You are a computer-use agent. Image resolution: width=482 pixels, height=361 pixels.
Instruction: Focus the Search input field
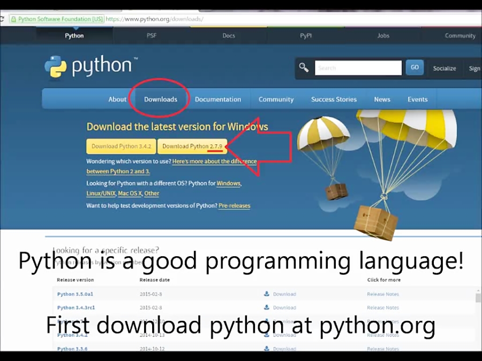[x=358, y=67]
